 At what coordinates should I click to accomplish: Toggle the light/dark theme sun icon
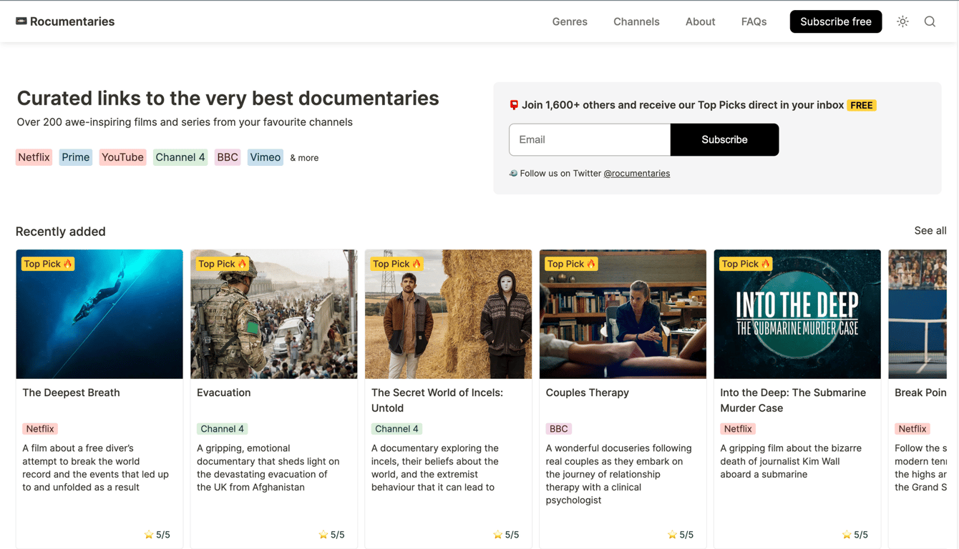902,21
